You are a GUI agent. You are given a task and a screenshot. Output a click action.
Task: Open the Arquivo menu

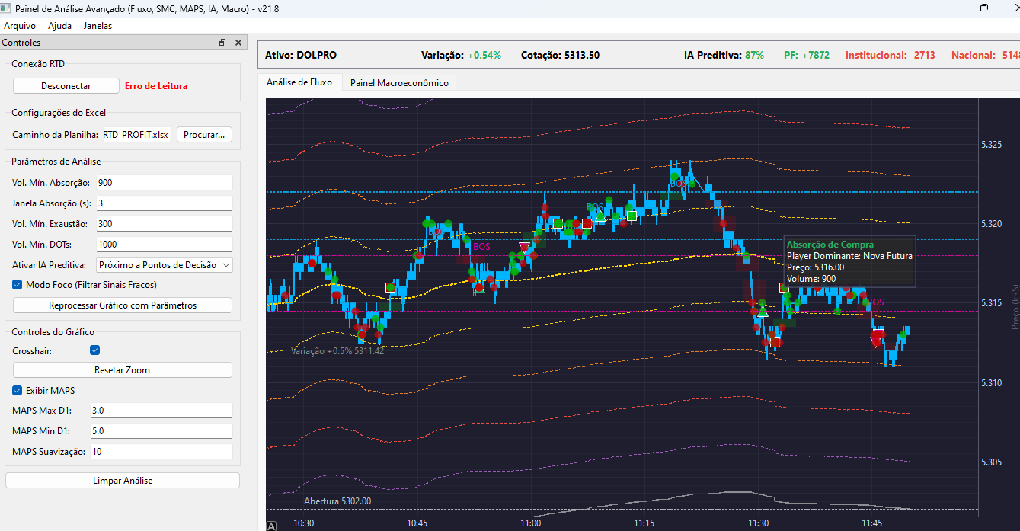click(20, 26)
